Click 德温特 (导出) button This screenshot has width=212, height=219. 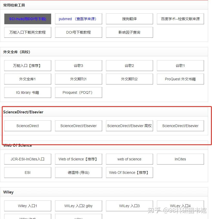78,173
